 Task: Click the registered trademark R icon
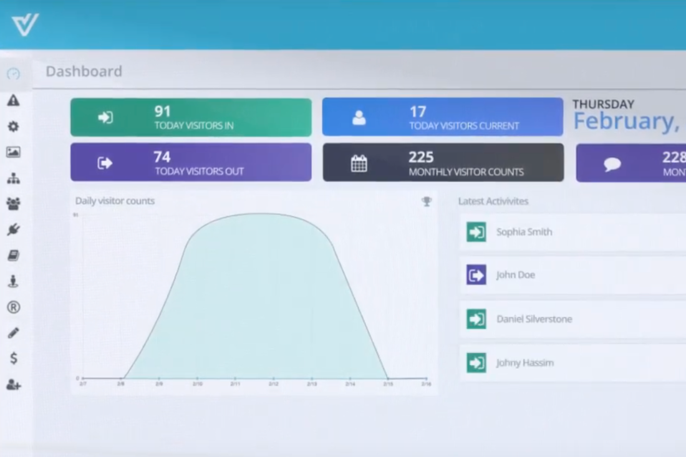(13, 307)
